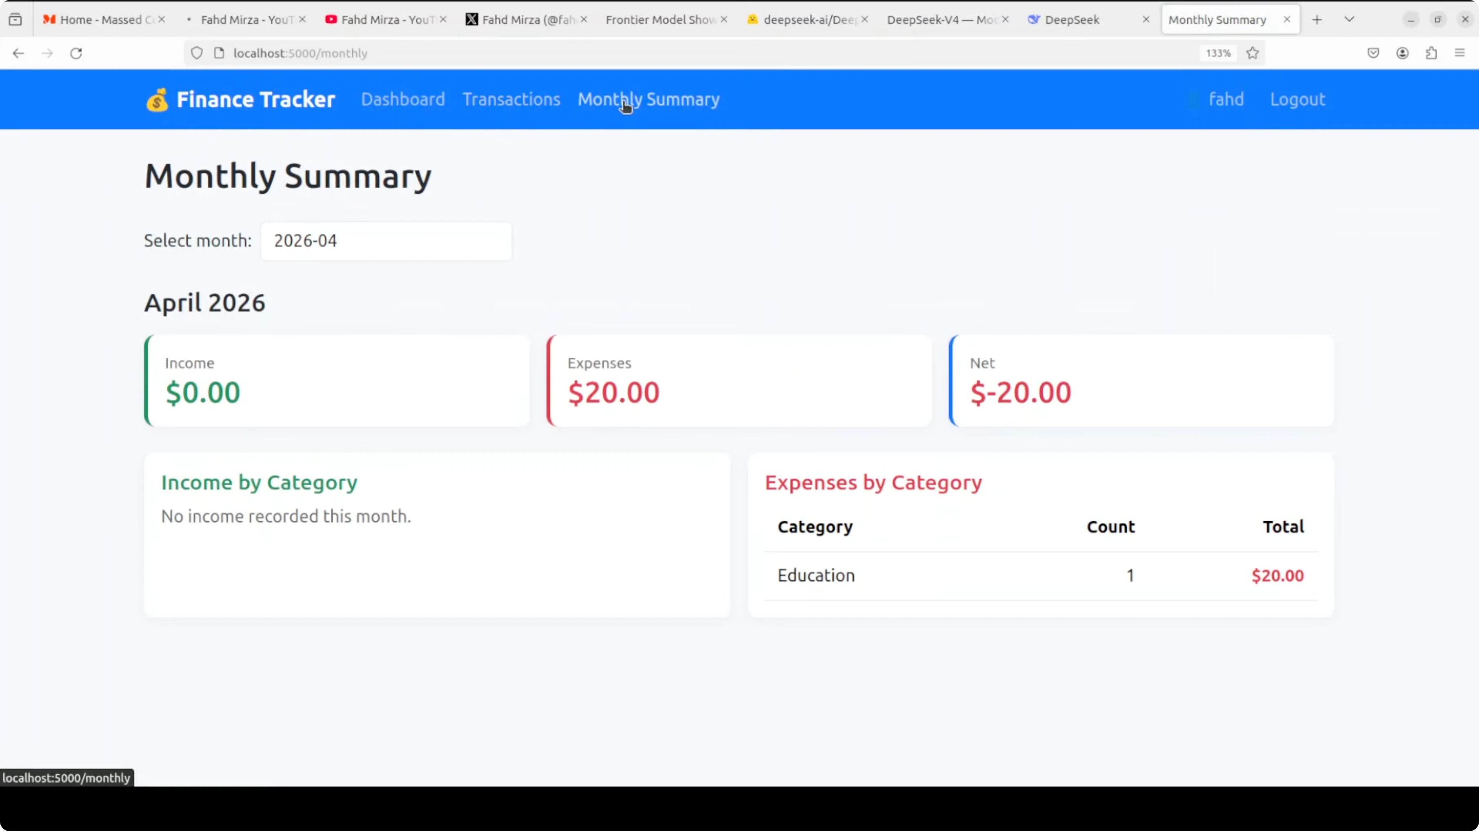The height and width of the screenshot is (832, 1479).
Task: Go to Transactions page
Action: point(511,99)
